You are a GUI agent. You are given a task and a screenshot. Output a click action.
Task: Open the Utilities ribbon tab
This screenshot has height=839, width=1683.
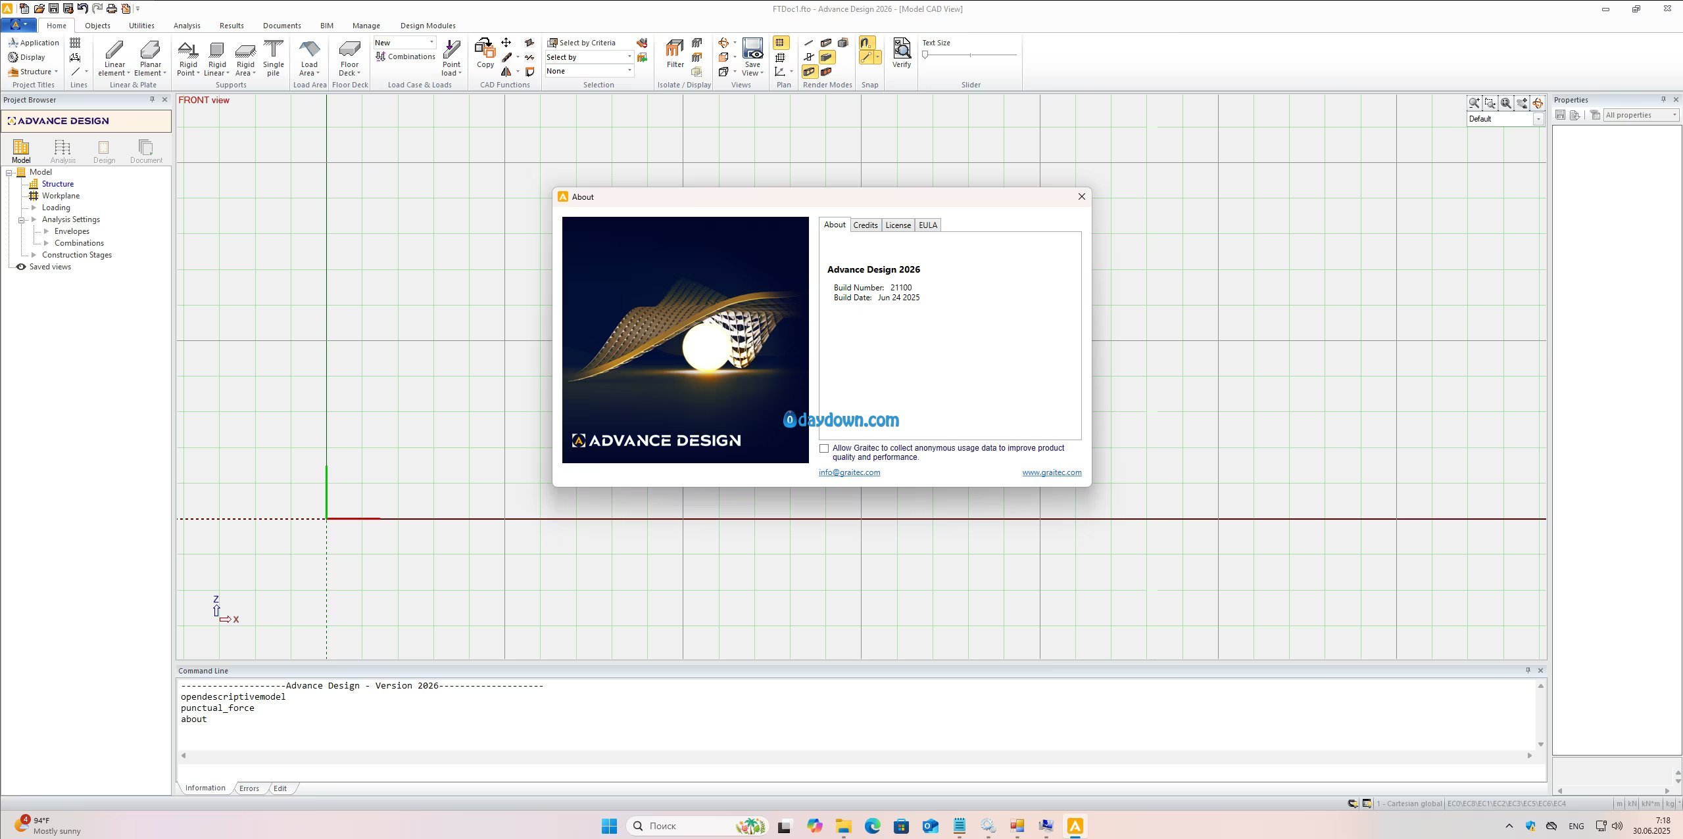pos(141,26)
